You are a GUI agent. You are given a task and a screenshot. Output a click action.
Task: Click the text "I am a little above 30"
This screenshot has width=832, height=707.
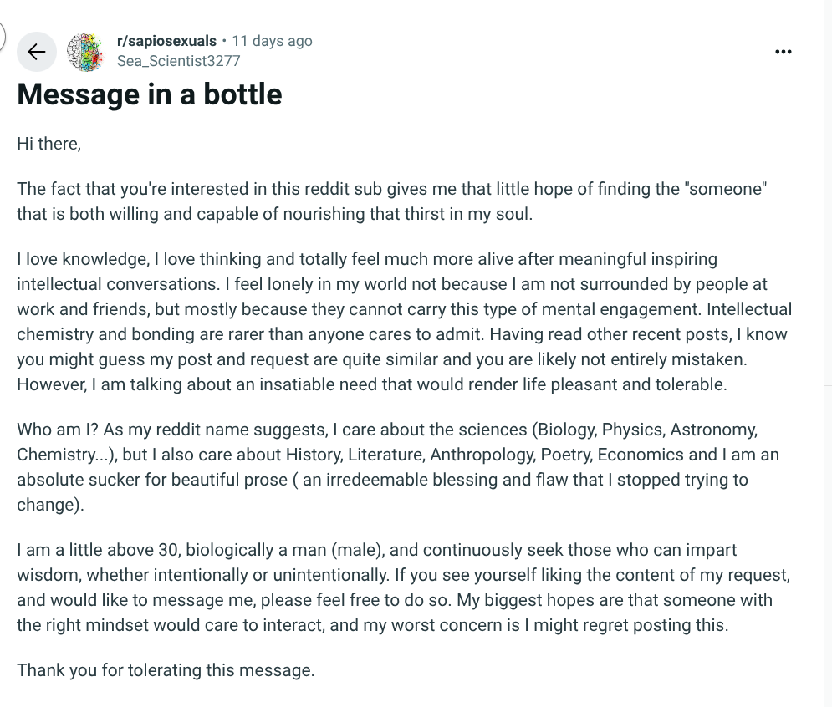pyautogui.click(x=99, y=550)
